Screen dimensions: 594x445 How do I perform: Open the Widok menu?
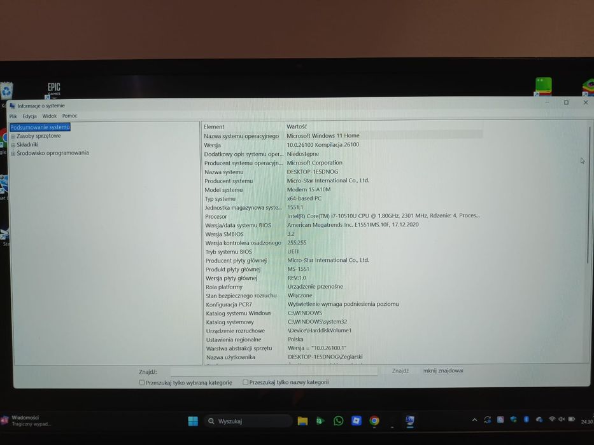pos(49,116)
